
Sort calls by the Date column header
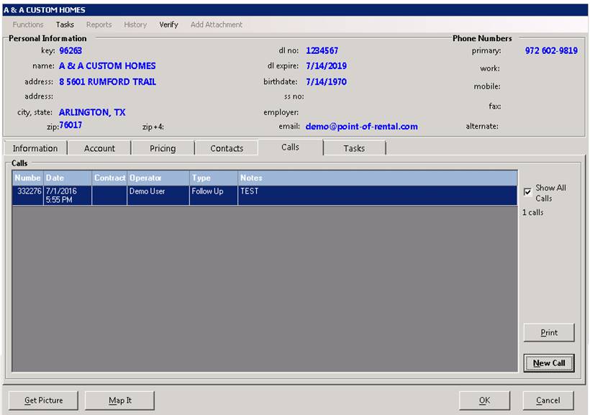pyautogui.click(x=68, y=178)
